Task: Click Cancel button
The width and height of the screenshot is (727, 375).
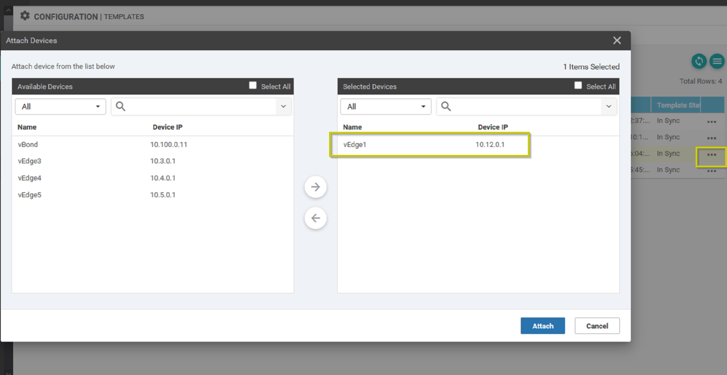Action: click(x=597, y=326)
